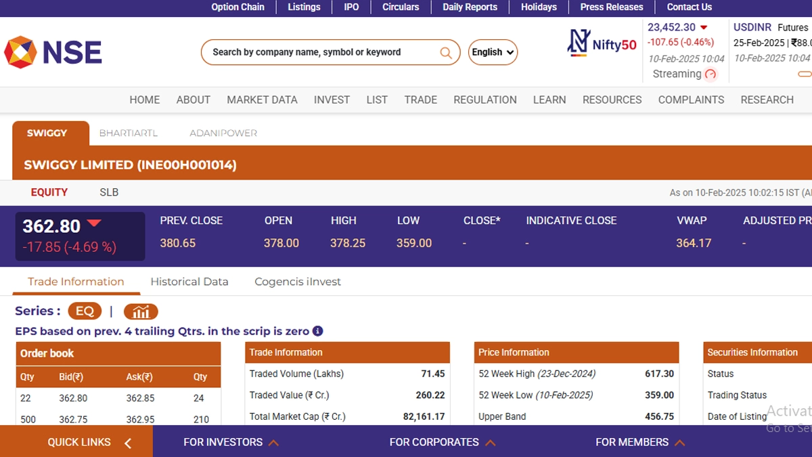Click the search magnifier icon
812x457 pixels.
pos(446,53)
